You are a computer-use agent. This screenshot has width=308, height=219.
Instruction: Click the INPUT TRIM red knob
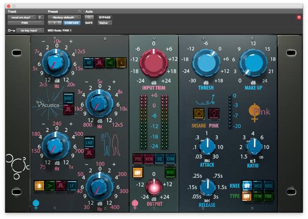tap(154, 63)
